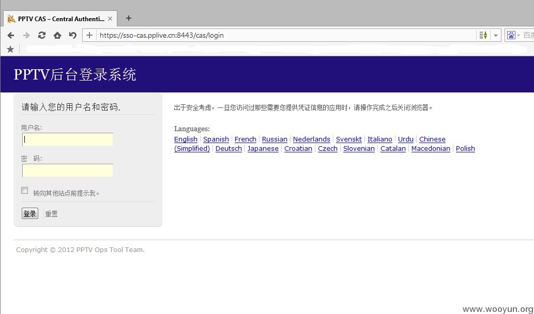Switch language to Macedonian

coord(431,149)
